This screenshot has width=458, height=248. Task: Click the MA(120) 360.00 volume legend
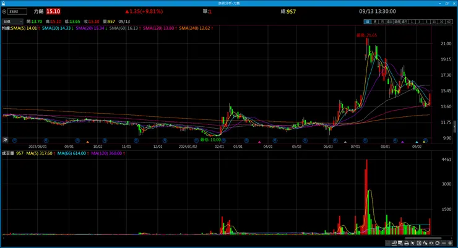point(106,153)
